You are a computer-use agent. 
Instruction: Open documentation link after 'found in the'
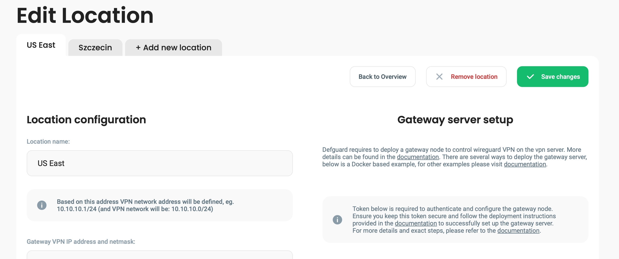coord(418,157)
